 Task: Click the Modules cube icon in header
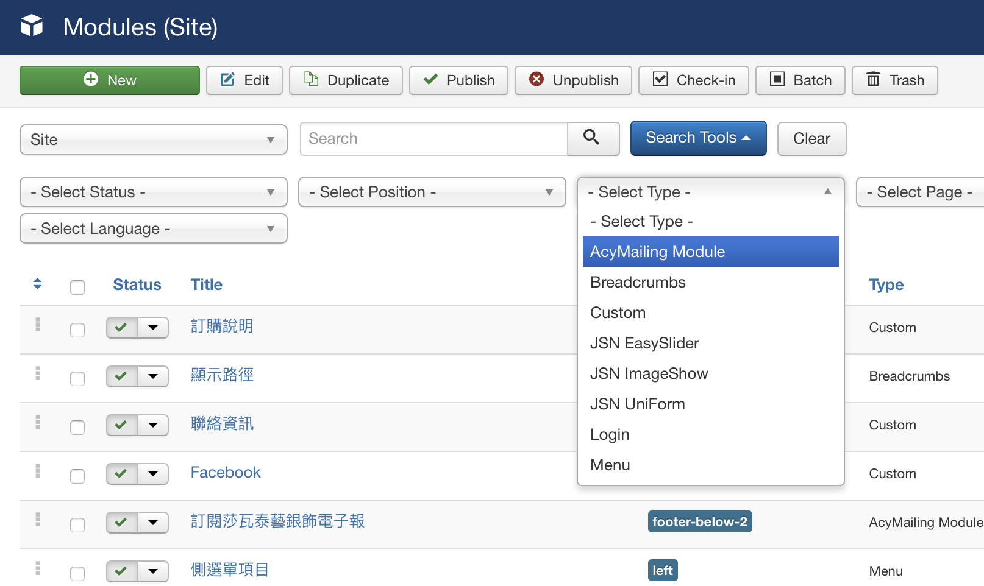32,26
